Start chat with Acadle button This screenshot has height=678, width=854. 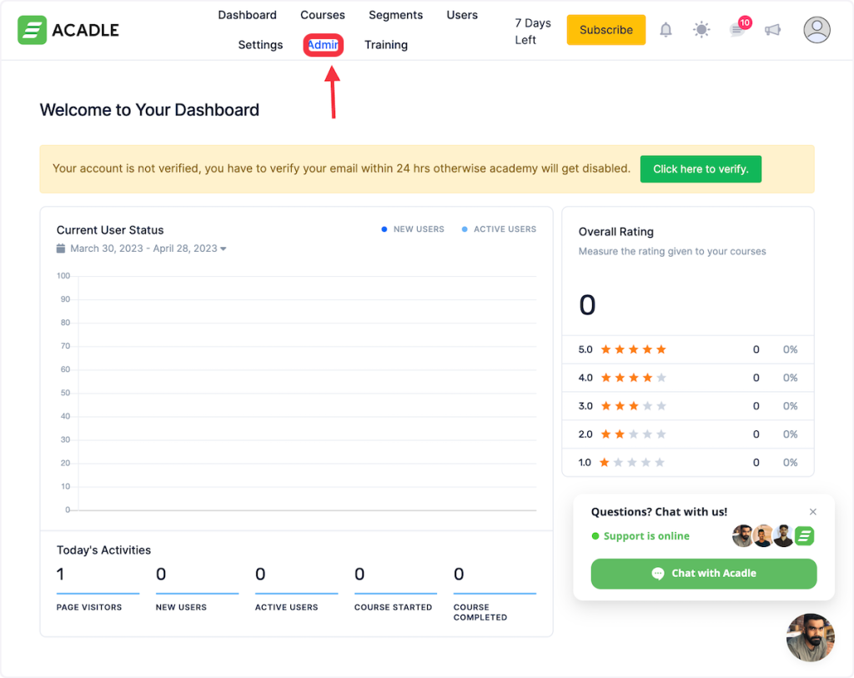click(x=703, y=573)
